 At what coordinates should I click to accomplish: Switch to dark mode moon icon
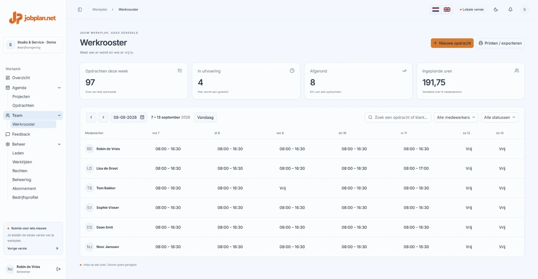(x=496, y=10)
